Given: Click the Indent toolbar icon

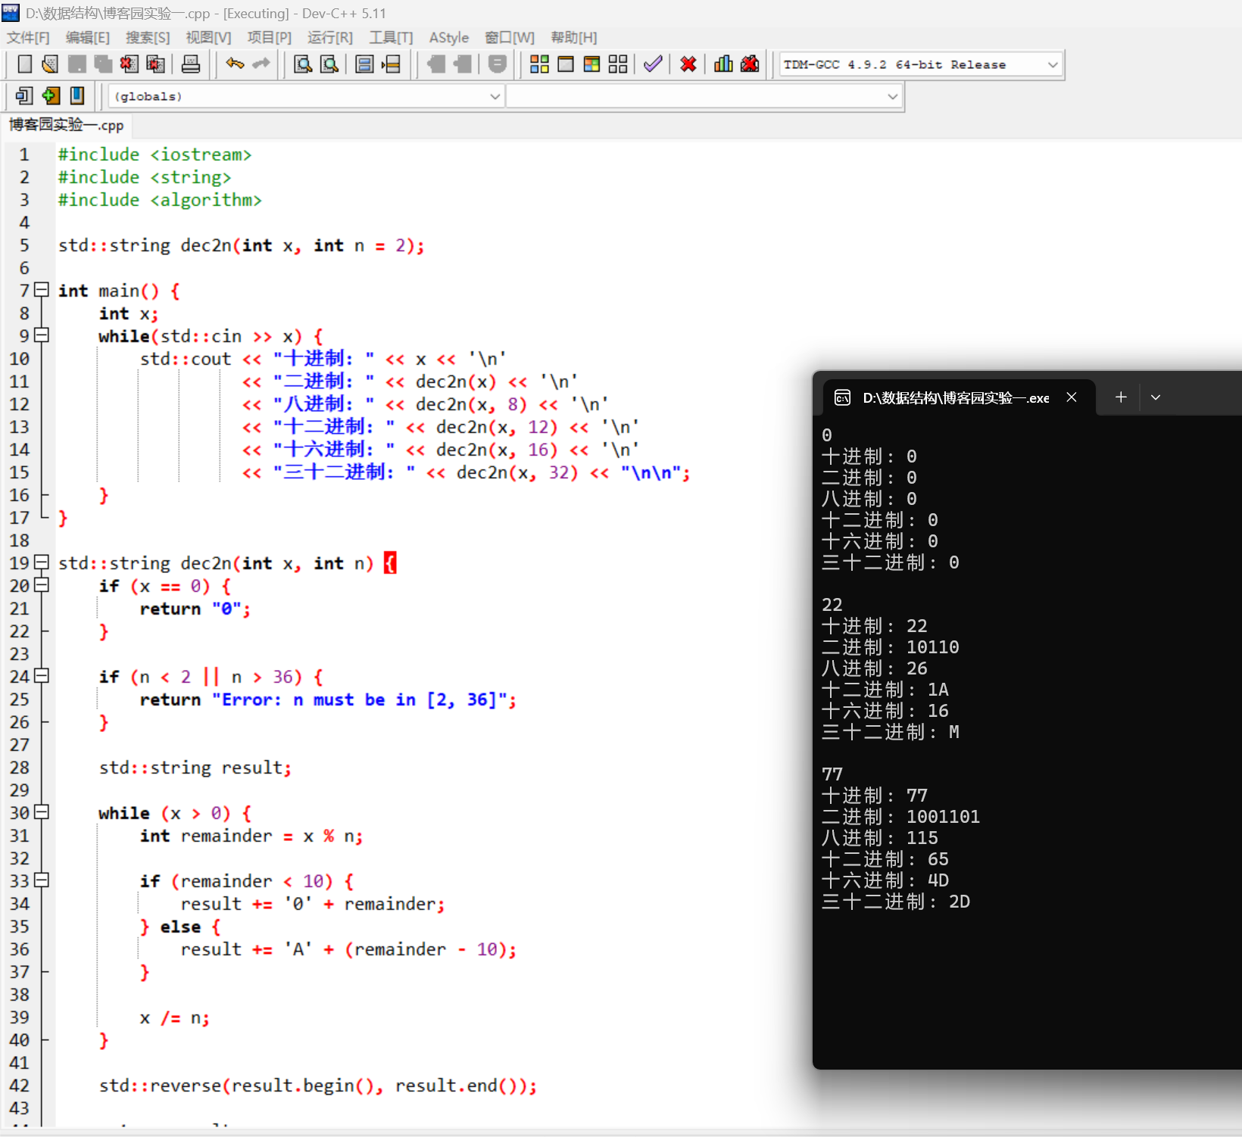Looking at the screenshot, I should (436, 64).
